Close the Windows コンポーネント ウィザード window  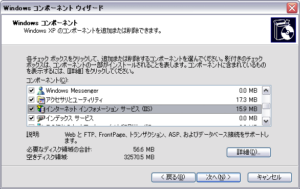pos(292,8)
